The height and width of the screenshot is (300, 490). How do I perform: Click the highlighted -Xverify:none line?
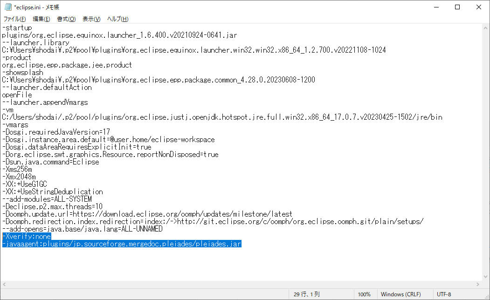(x=26, y=236)
